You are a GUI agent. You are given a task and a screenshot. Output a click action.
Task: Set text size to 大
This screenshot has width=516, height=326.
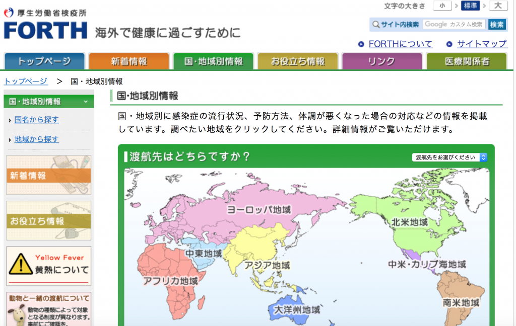point(498,6)
